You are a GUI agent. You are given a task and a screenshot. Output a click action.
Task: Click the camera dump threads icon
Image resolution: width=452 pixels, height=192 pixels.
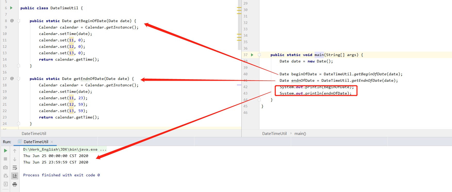tap(5, 167)
